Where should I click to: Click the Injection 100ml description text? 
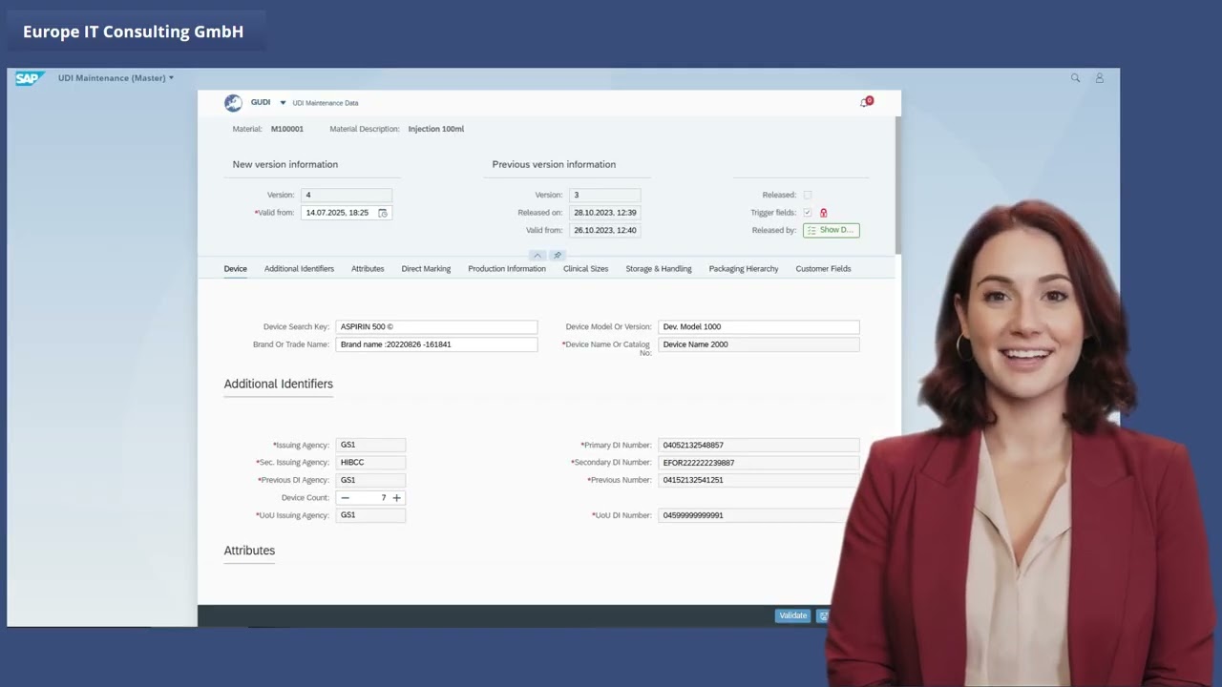(436, 129)
